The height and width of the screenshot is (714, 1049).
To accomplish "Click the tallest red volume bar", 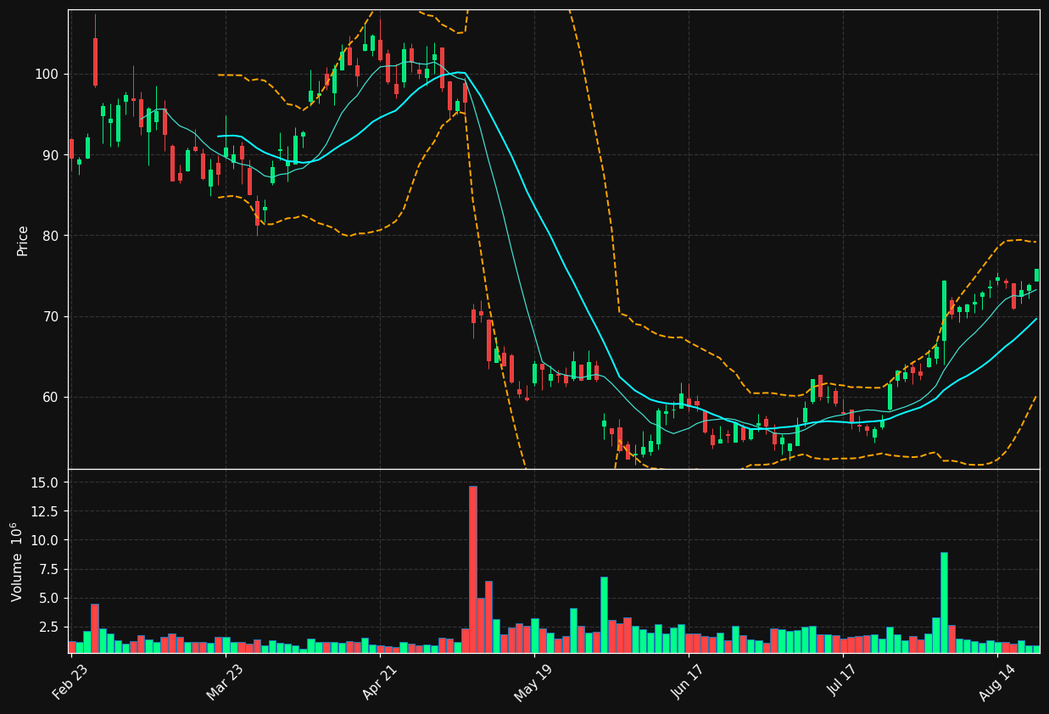I will pos(473,569).
